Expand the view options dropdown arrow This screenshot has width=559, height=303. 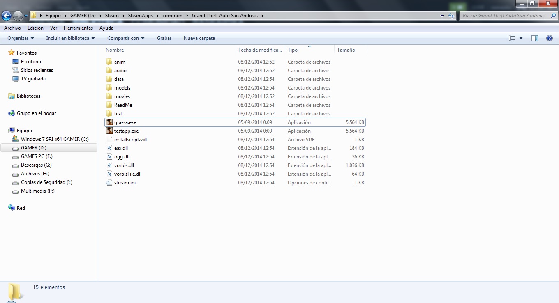point(521,38)
